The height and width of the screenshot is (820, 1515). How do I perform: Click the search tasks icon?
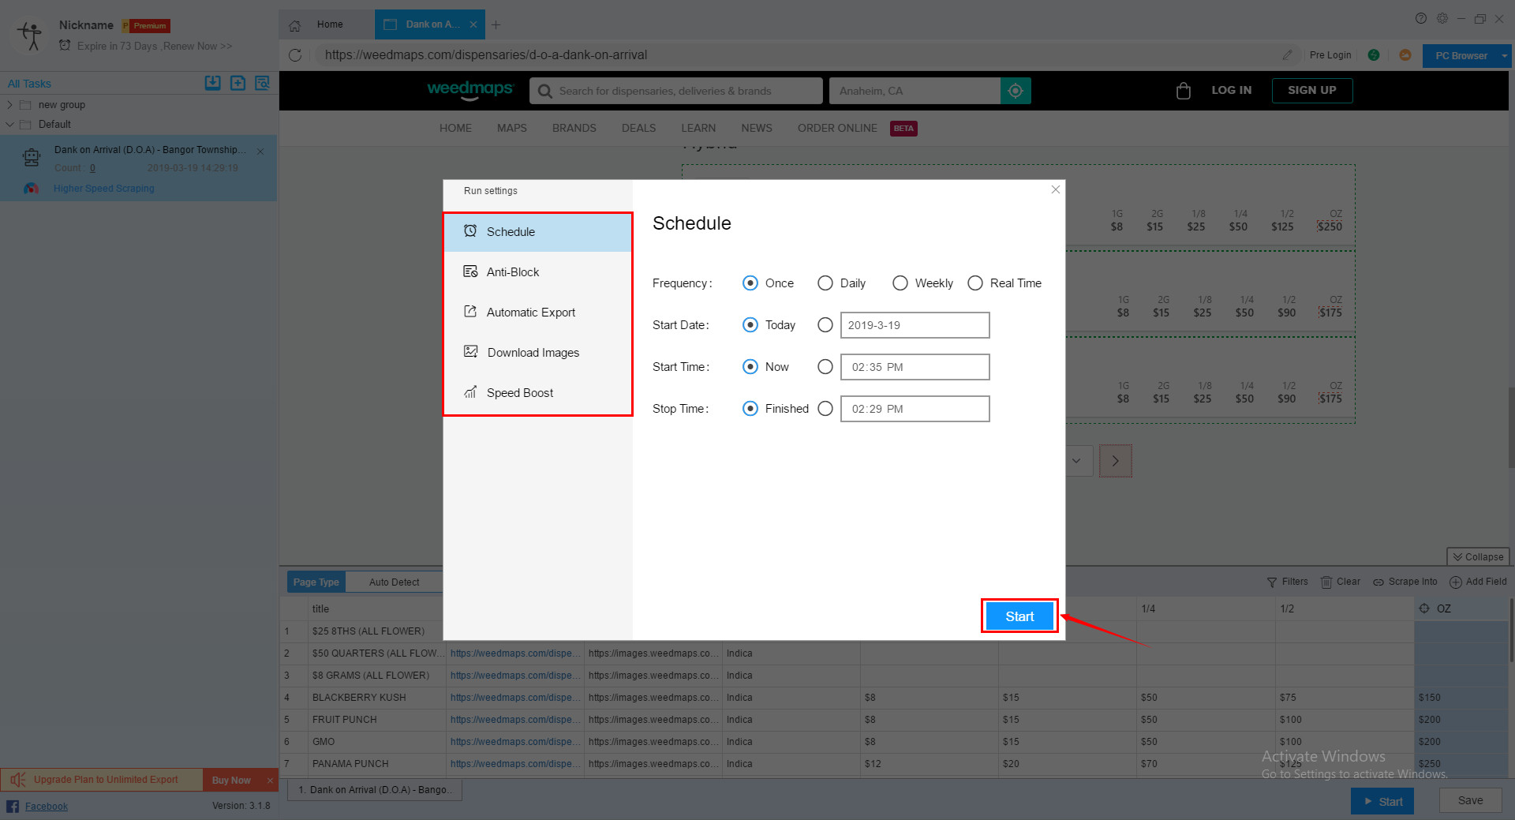click(x=262, y=83)
